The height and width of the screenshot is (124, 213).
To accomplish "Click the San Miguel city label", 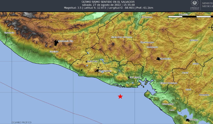I will pyautogui.click(x=135, y=78).
